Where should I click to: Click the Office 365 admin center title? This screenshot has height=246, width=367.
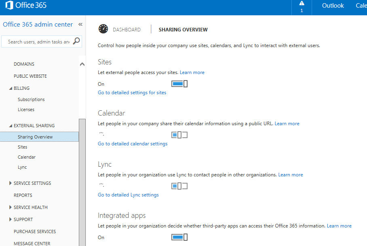(38, 24)
